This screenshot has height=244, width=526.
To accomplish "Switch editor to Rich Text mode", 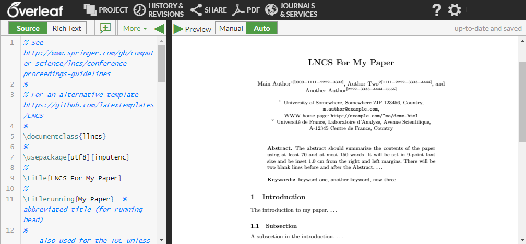I will coord(67,29).
